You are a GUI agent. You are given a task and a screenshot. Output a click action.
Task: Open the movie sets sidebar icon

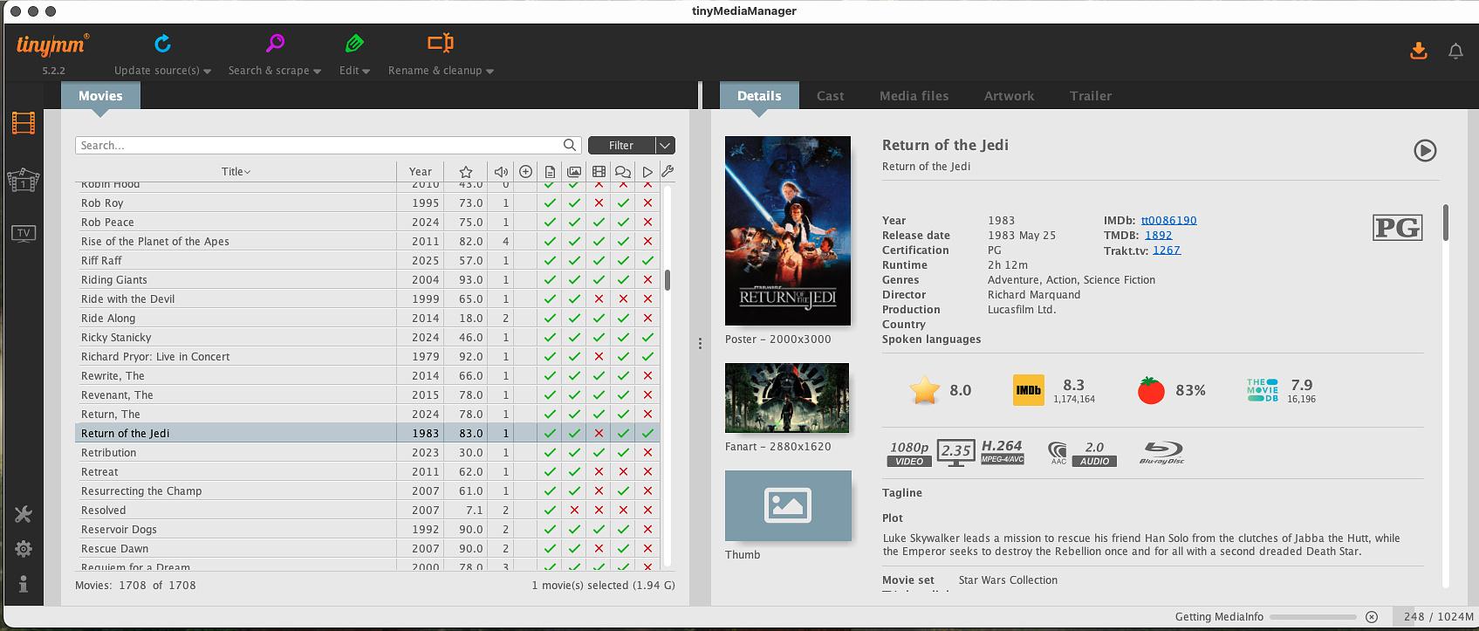24,180
